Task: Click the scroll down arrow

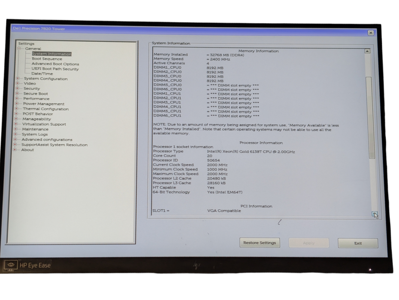Action: [x=374, y=214]
